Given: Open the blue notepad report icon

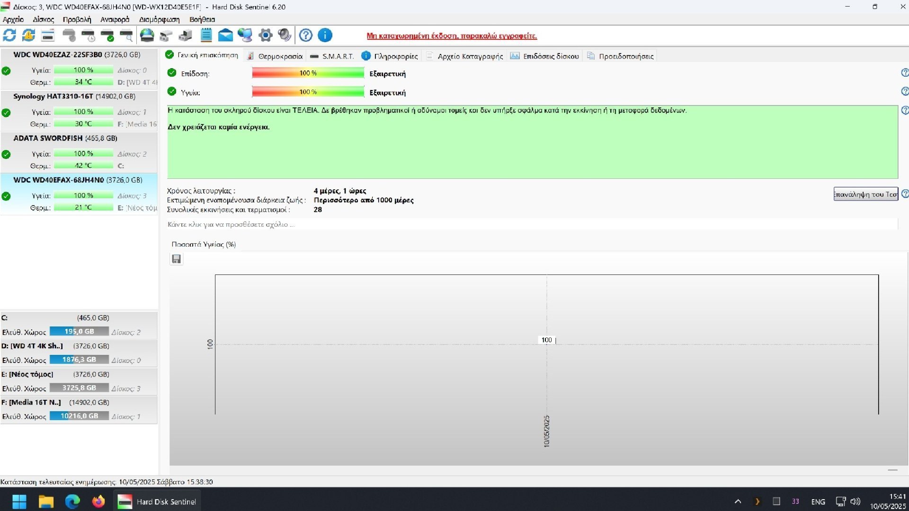Looking at the screenshot, I should coord(206,35).
